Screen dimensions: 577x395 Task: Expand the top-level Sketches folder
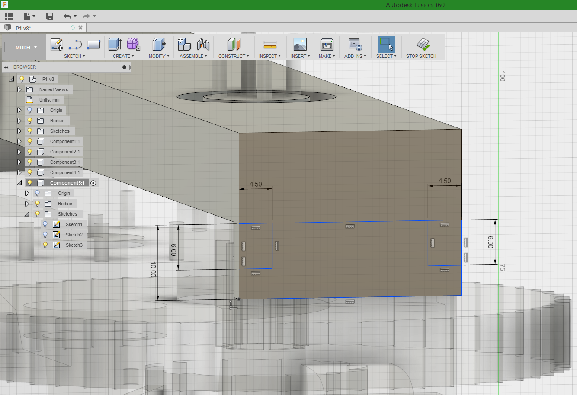[19, 131]
